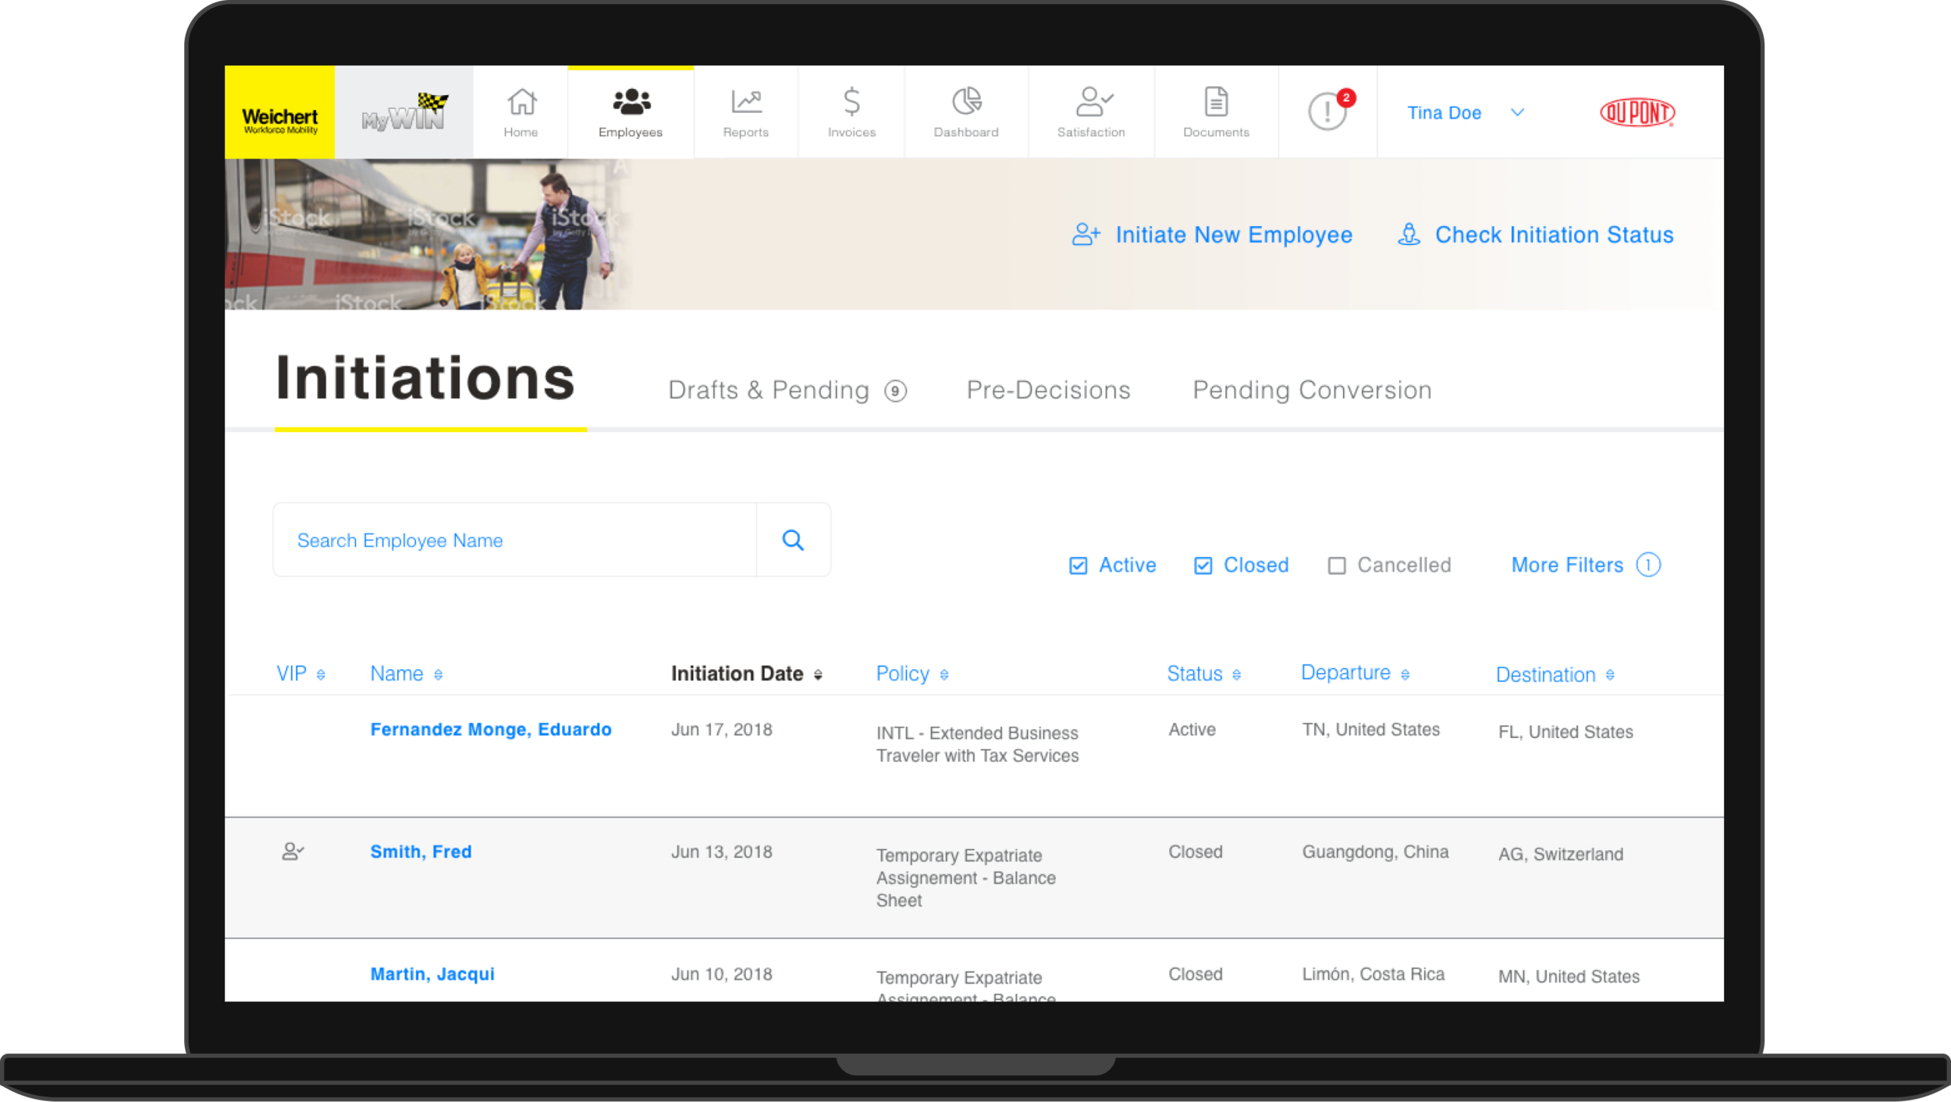Uncheck the Closed filter checkbox

click(1203, 565)
